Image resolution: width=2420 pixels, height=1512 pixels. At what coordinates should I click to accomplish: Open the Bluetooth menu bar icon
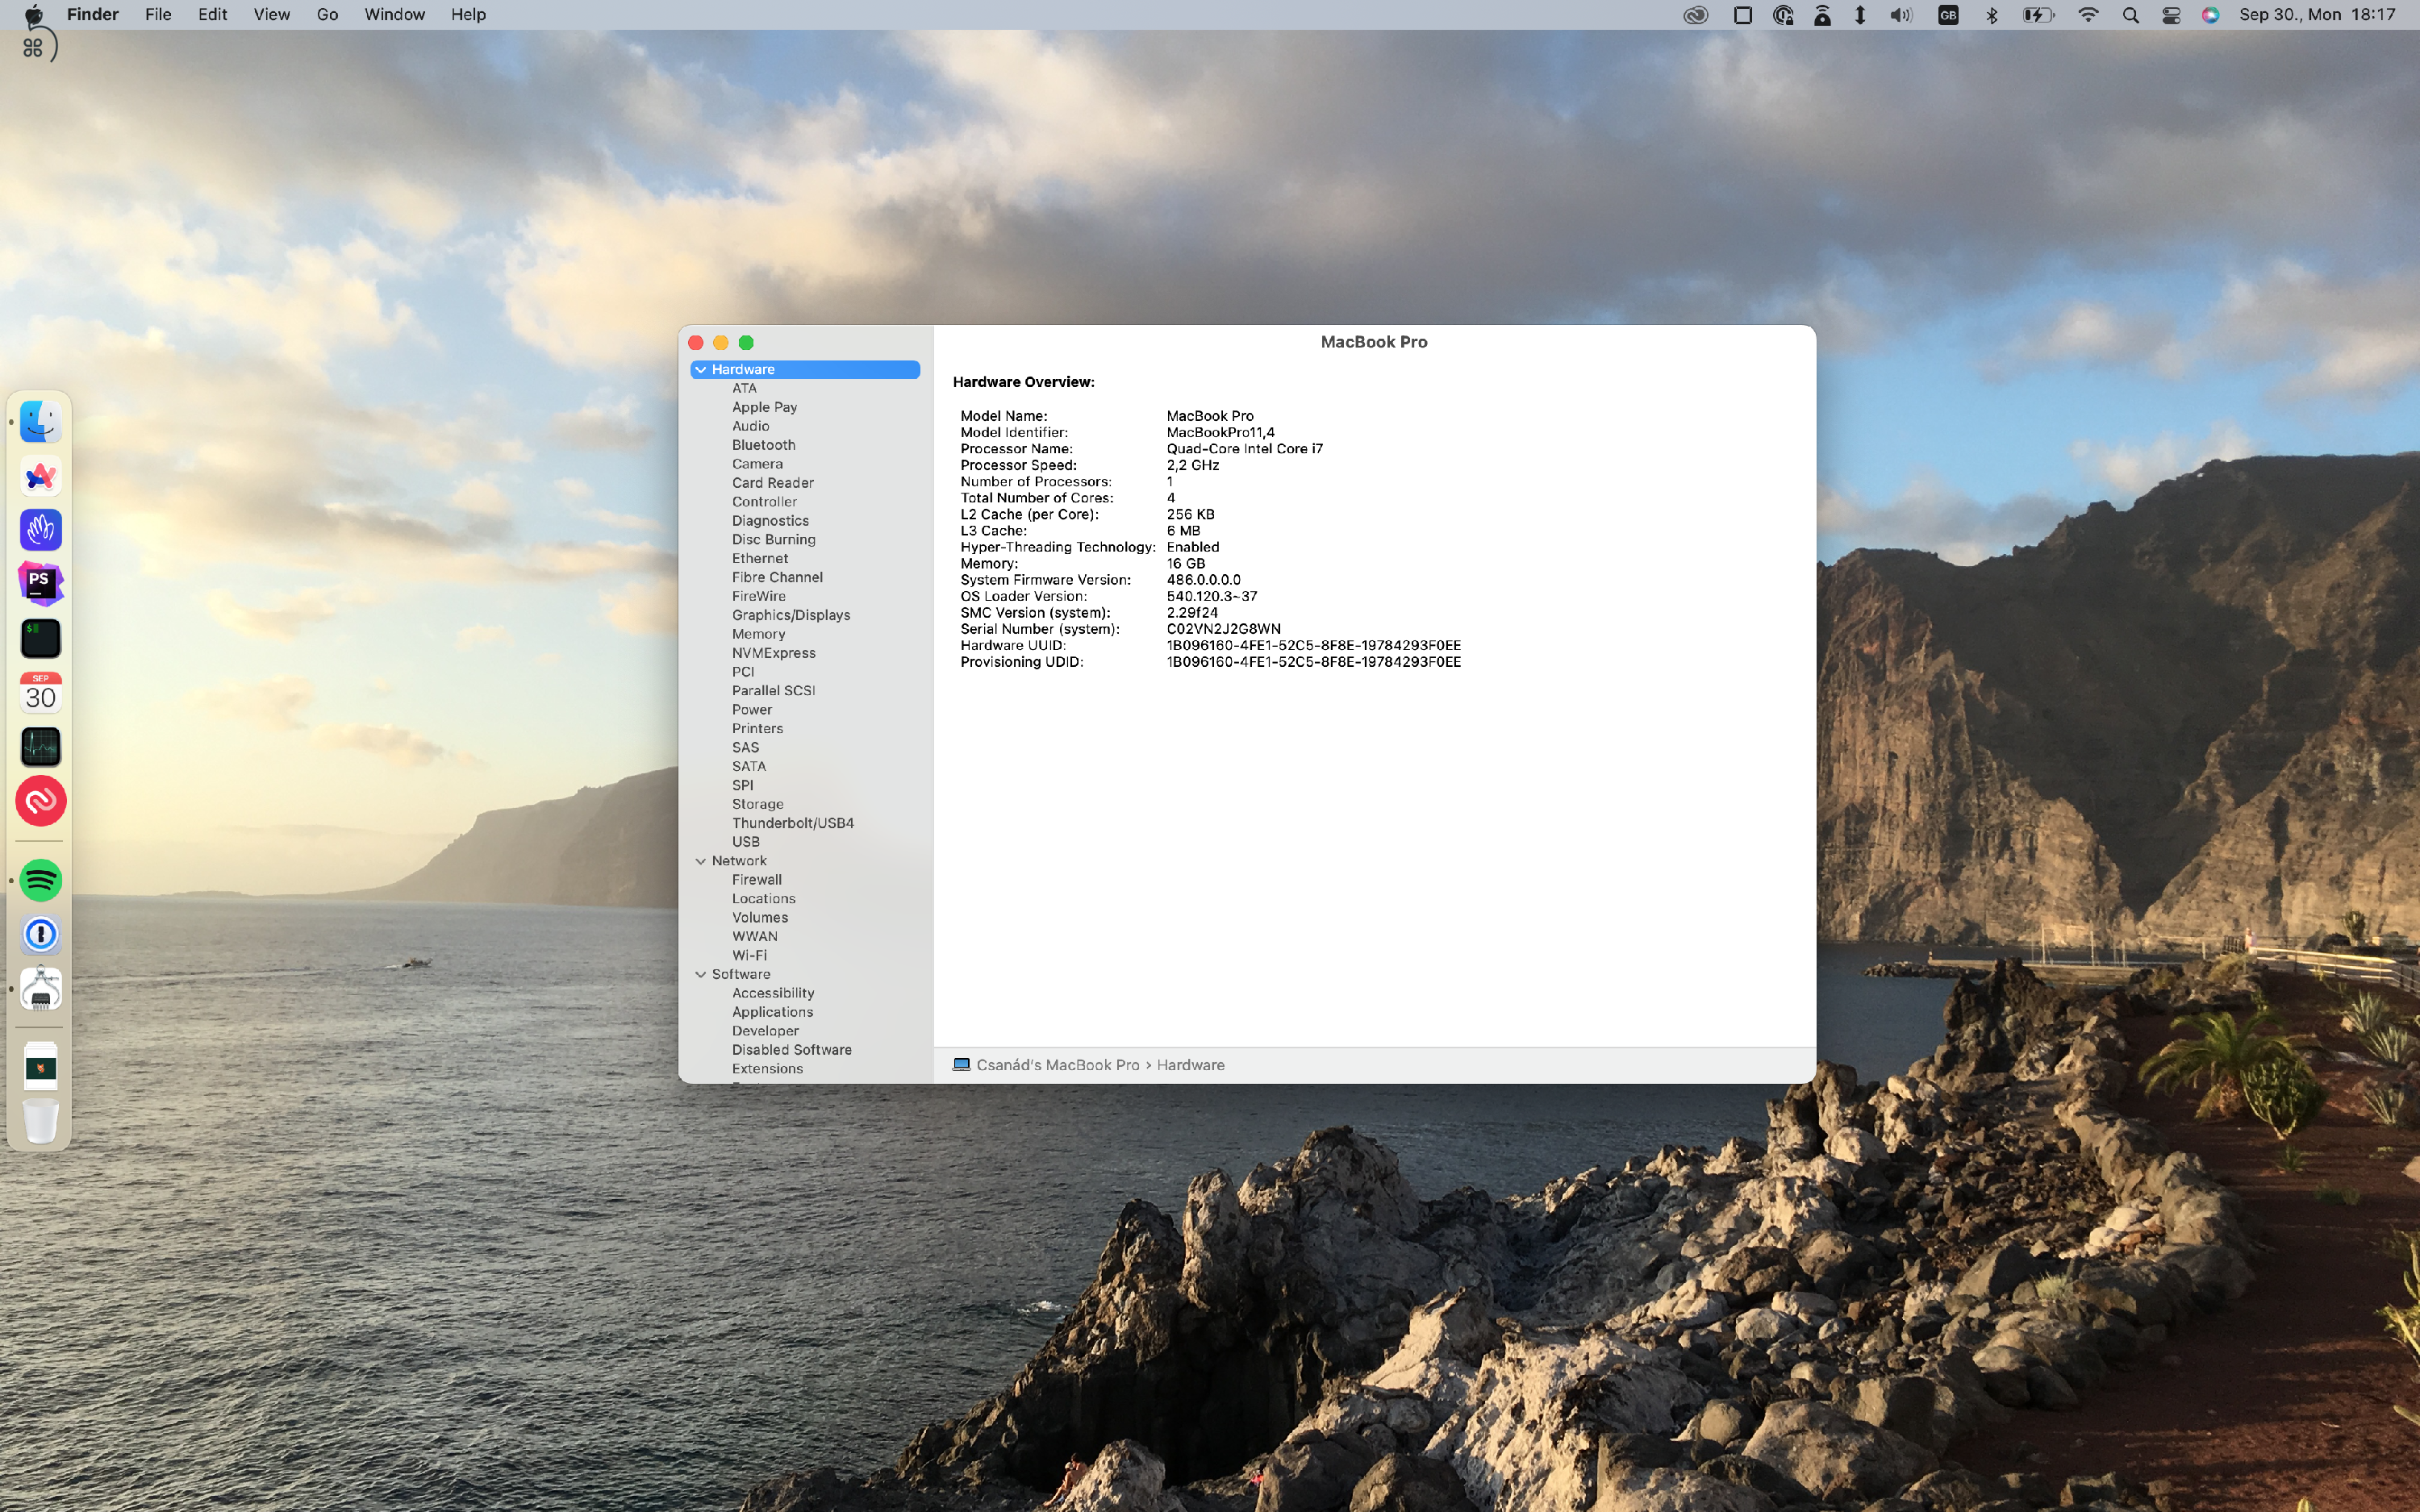[1991, 15]
